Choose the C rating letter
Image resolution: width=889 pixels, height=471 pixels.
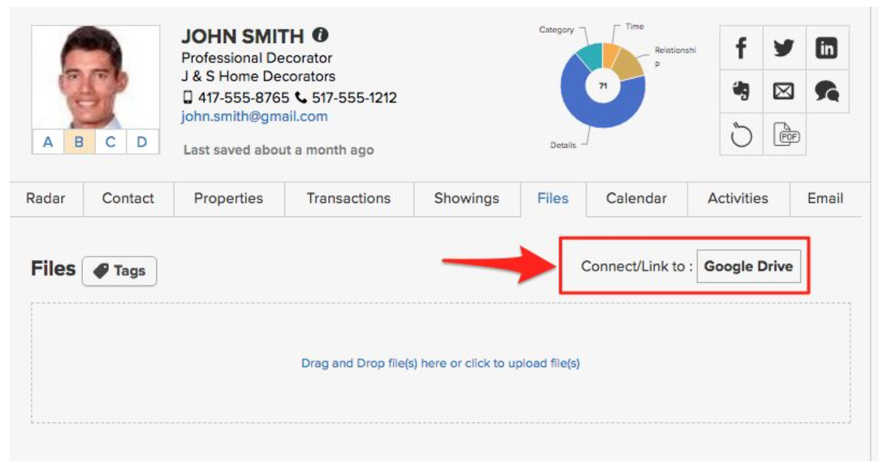110,142
